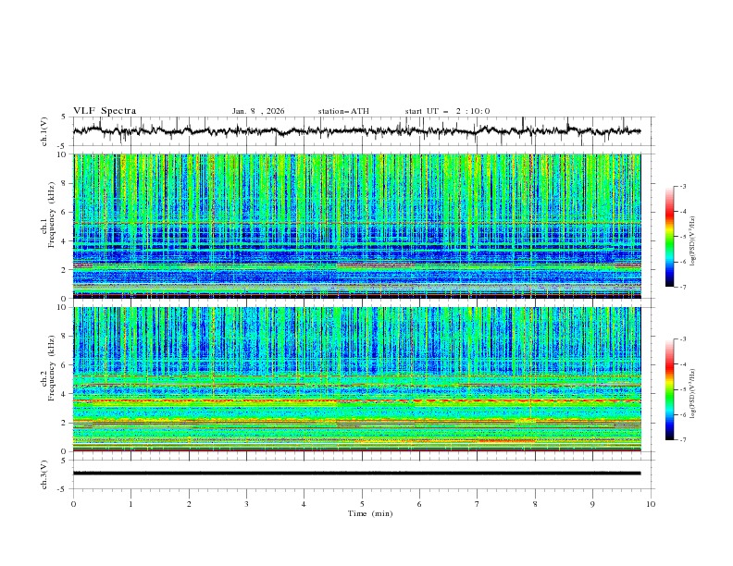Click the upper color bar for ch.1
This screenshot has width=733, height=566.
point(670,236)
